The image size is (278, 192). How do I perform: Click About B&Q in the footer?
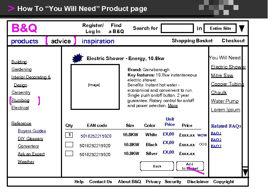coord(129,182)
